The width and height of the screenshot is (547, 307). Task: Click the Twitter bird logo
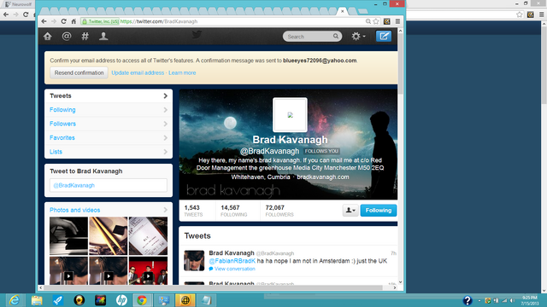[197, 35]
